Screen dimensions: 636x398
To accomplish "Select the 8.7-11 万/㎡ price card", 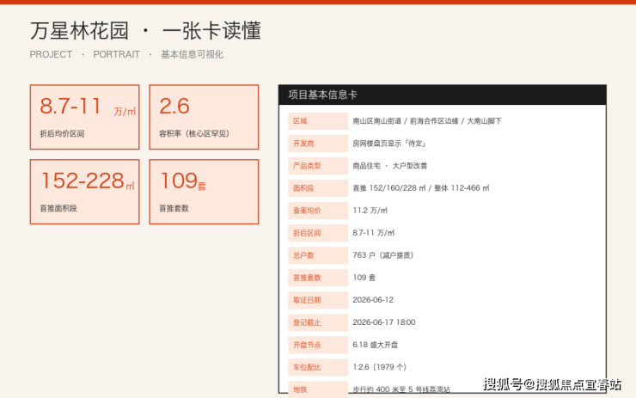I will point(85,117).
